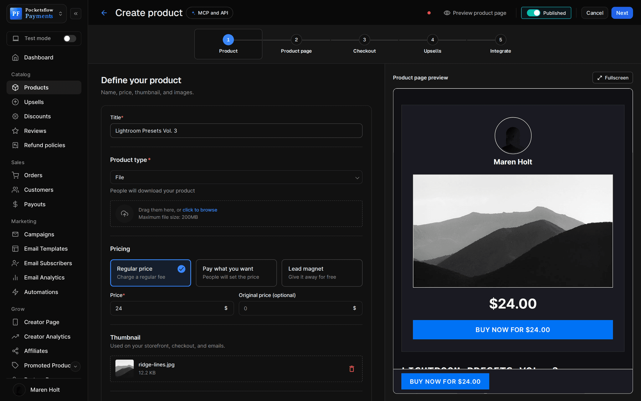Click the eye icon for Preview product page

[x=447, y=13]
